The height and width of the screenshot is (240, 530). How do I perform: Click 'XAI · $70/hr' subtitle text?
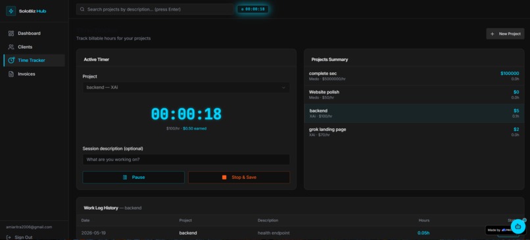tap(319, 135)
